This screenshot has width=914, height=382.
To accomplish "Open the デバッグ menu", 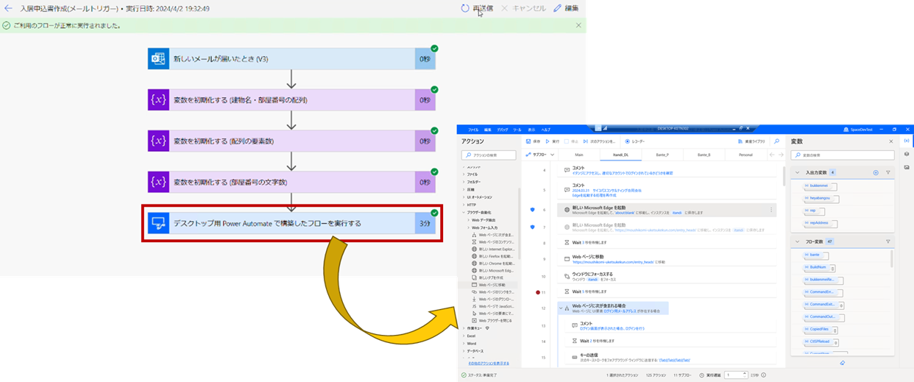I will click(x=502, y=130).
